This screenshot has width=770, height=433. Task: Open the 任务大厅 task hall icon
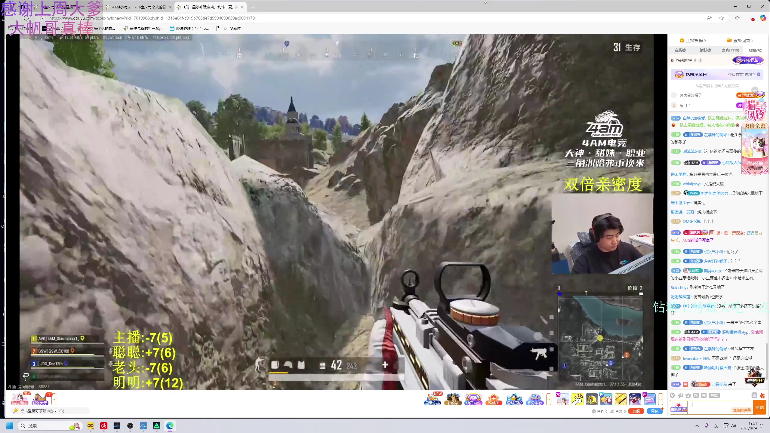click(40, 399)
